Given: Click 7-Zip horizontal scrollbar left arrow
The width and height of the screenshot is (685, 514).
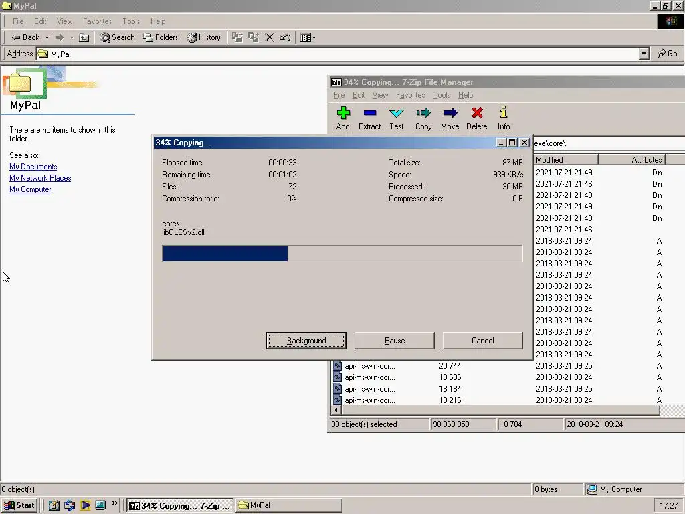Looking at the screenshot, I should tap(336, 410).
